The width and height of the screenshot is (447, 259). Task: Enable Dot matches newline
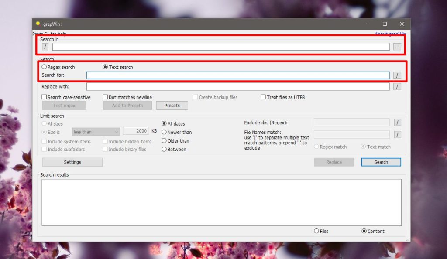(x=105, y=97)
